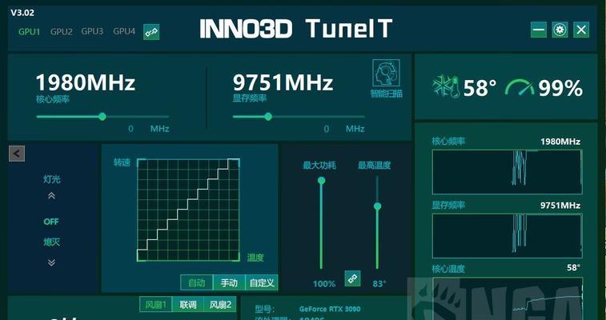Switch to GPU2 tab

tap(62, 32)
